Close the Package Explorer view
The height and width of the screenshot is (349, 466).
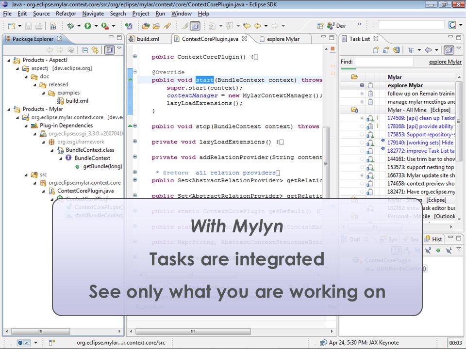[59, 39]
